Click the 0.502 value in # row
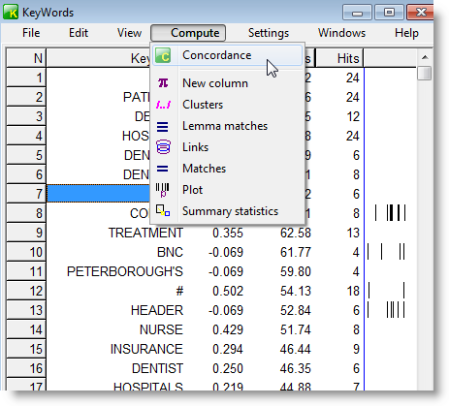This screenshot has width=449, height=406. 228,291
